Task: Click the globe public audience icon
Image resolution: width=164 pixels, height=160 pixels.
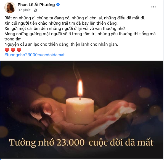Action: click(x=35, y=10)
